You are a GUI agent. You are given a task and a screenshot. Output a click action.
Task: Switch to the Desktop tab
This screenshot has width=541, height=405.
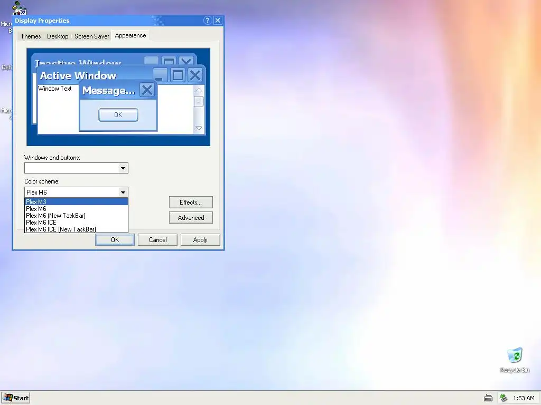pos(58,36)
